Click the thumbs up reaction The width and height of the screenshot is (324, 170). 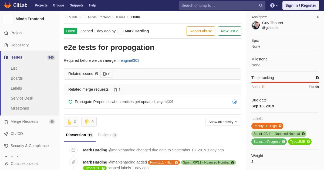tap(71, 122)
